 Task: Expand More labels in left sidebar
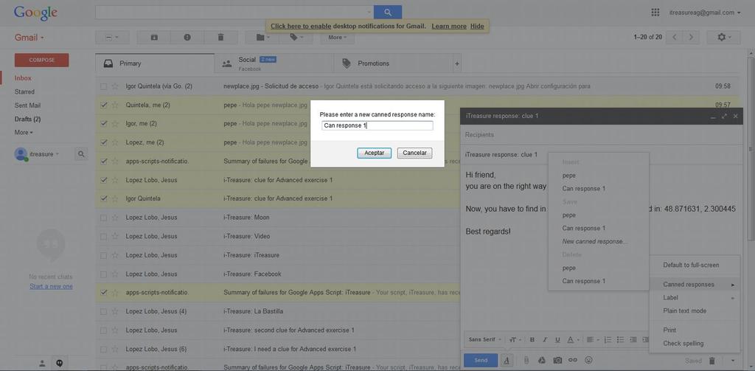[x=24, y=132]
